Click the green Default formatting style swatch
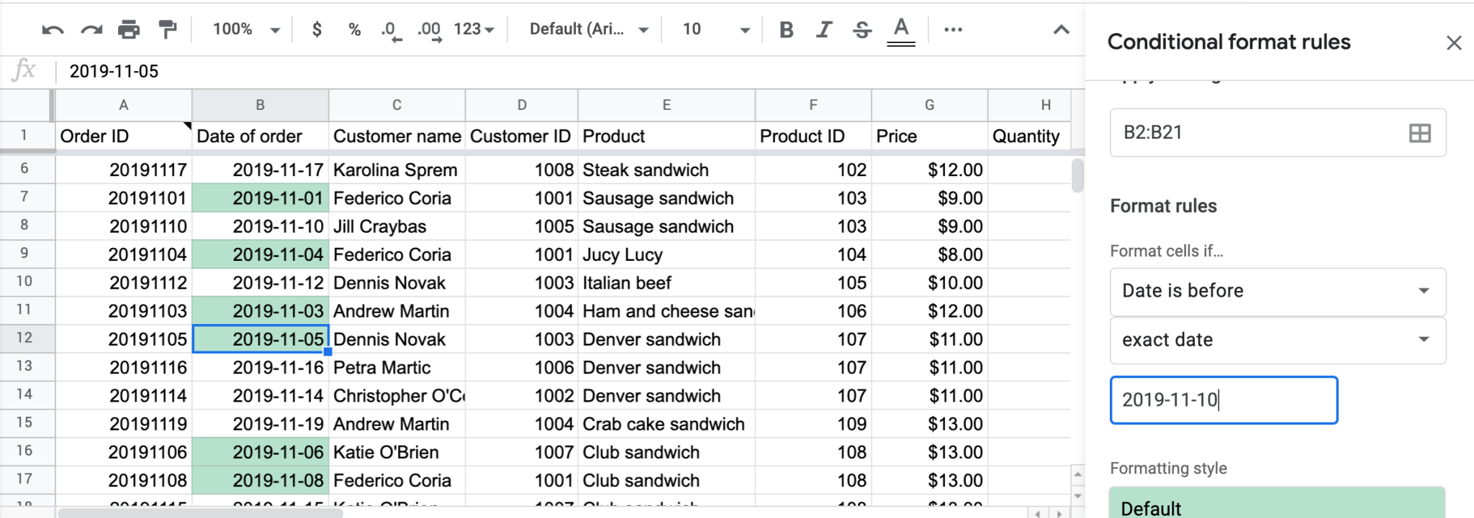Screen dimensions: 1474x518 click(x=1277, y=504)
